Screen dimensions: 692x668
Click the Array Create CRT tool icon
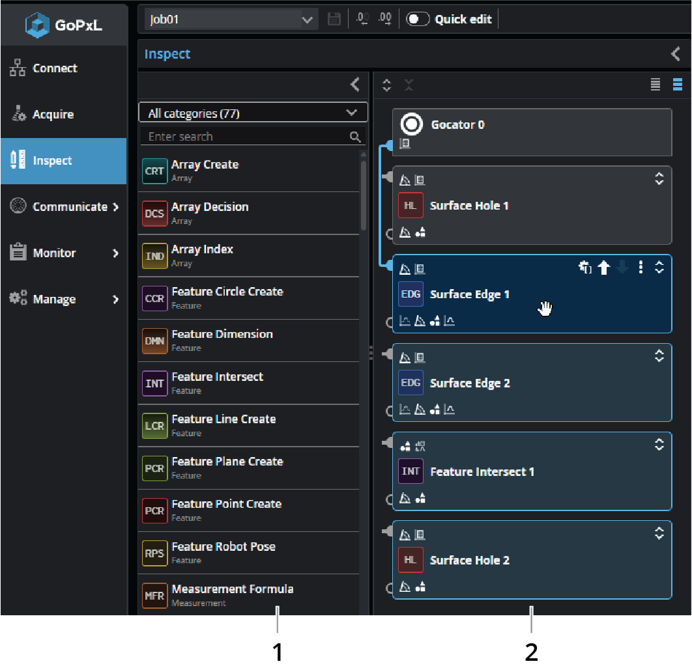[x=154, y=171]
